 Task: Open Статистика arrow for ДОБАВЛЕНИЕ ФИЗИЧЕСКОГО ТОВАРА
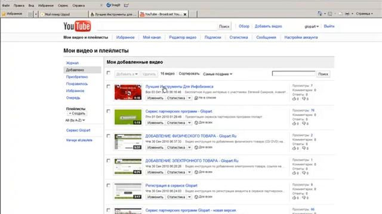coord(189,147)
